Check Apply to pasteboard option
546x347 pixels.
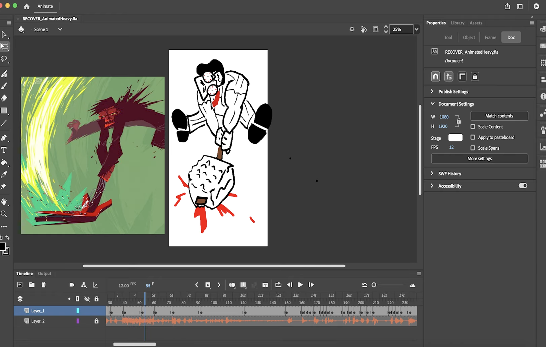pos(473,137)
